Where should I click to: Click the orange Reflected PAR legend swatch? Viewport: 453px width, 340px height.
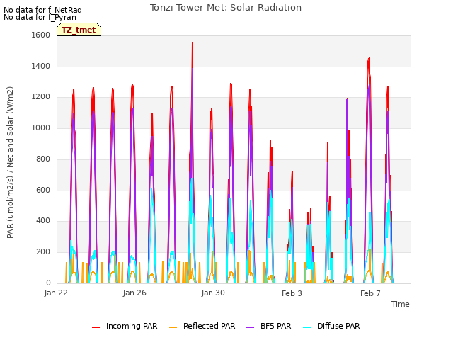[173, 327]
